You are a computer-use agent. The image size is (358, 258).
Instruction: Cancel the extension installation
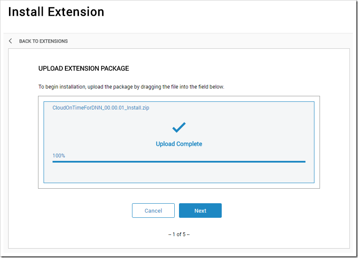point(153,211)
